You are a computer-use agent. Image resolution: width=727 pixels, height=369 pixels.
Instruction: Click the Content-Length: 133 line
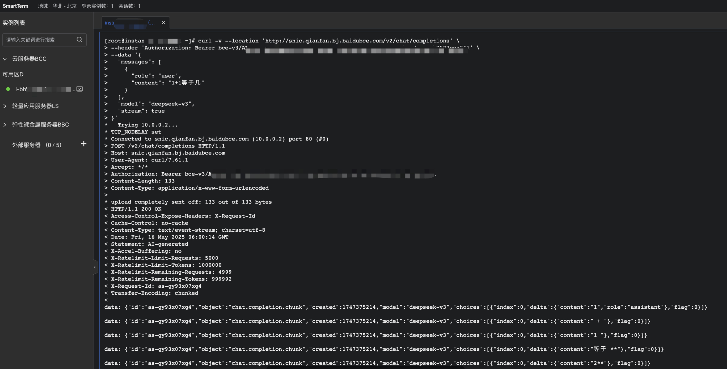pyautogui.click(x=139, y=181)
